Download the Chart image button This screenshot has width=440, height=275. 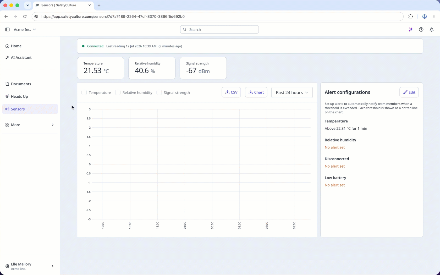click(x=256, y=92)
